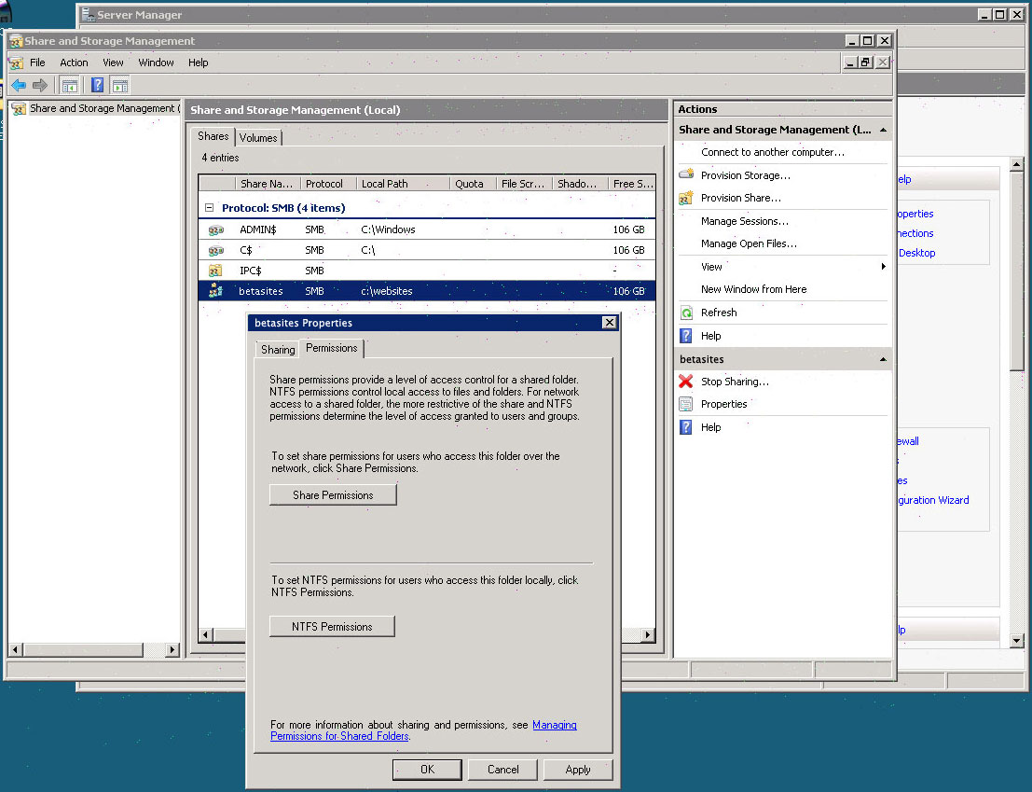Click the NTFS Permissions button
This screenshot has width=1032, height=792.
[x=333, y=627]
